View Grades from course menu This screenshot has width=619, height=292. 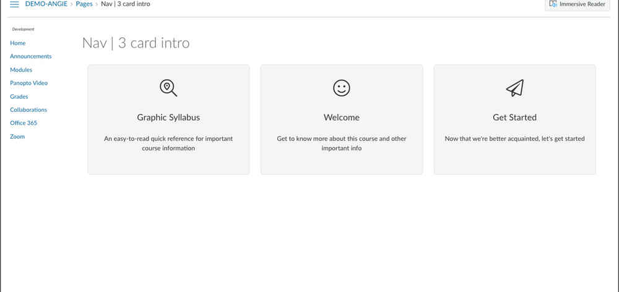(19, 97)
